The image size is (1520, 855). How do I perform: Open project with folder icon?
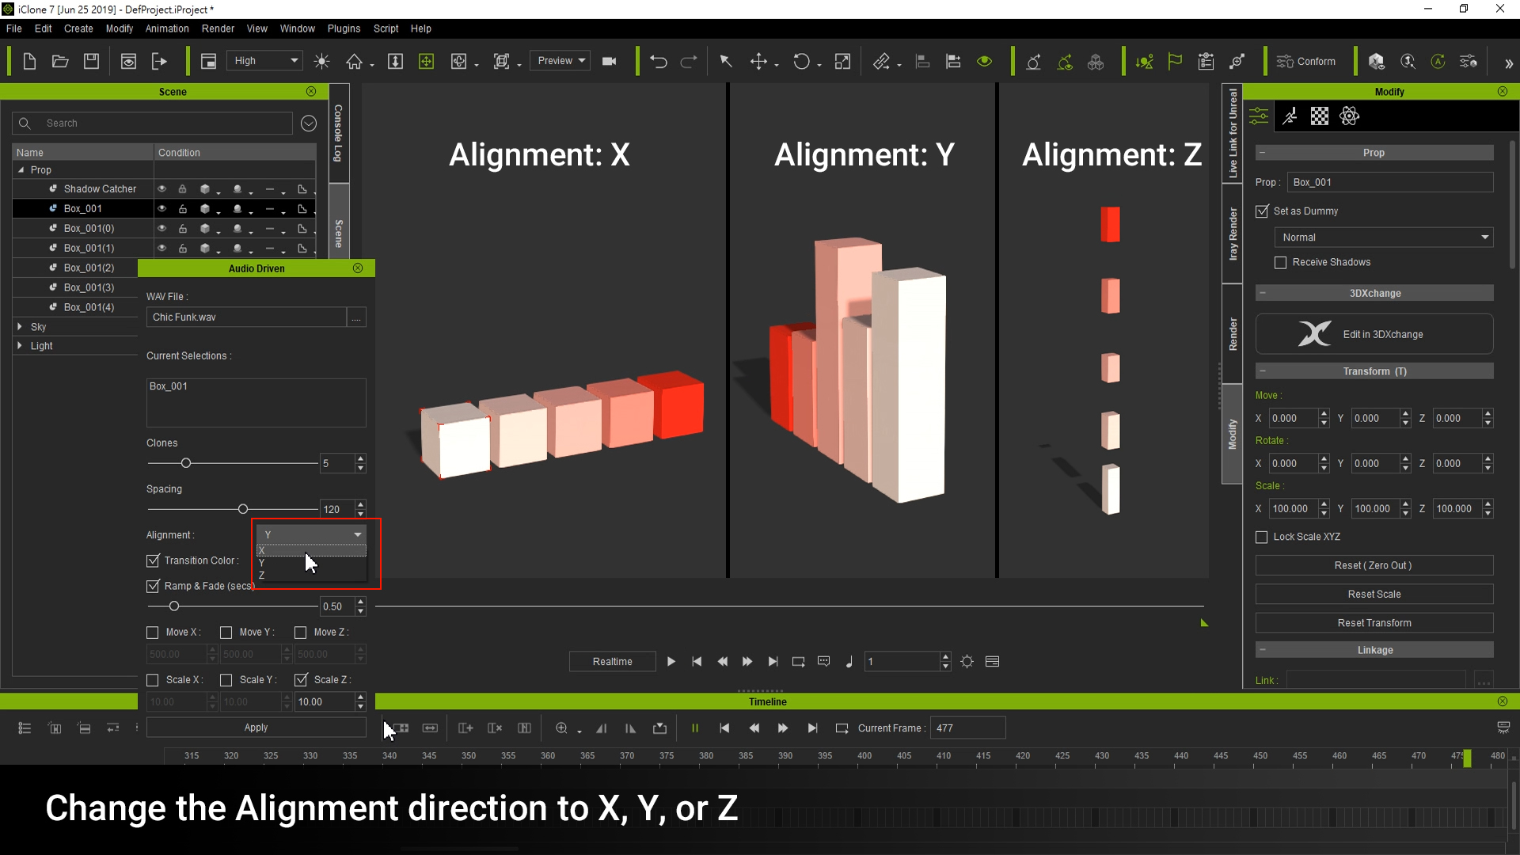[x=60, y=61]
